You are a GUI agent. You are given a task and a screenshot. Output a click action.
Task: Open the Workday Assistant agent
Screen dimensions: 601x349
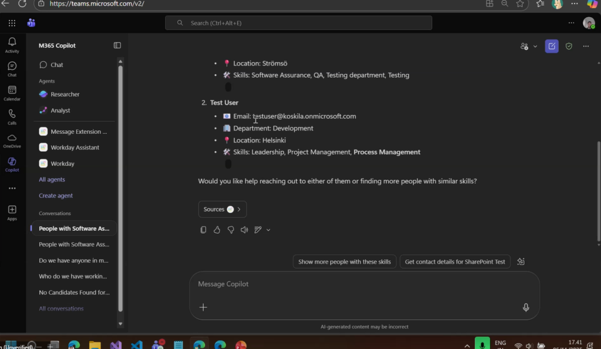(x=75, y=147)
